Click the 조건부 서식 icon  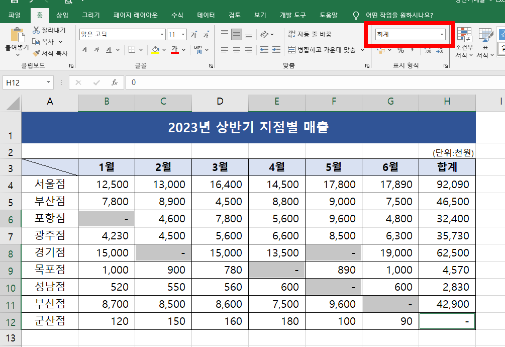(464, 35)
